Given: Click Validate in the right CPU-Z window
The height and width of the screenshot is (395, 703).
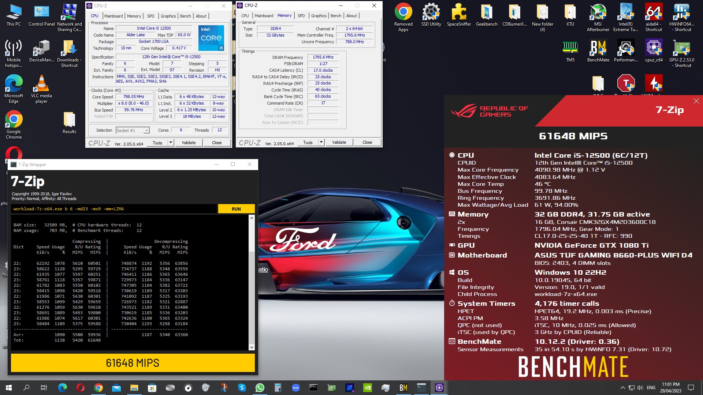Looking at the screenshot, I should (339, 142).
